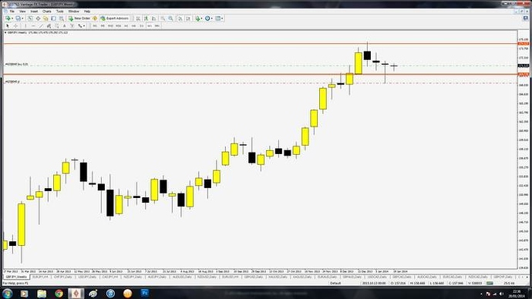This screenshot has height=299, width=532.
Task: Click the Windows Start button
Action: coord(7,294)
